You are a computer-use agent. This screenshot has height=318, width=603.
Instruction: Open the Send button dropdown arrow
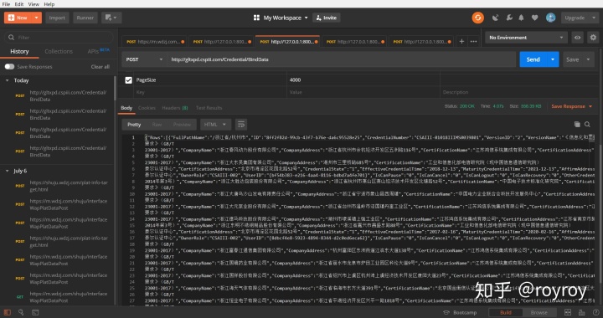tap(553, 59)
